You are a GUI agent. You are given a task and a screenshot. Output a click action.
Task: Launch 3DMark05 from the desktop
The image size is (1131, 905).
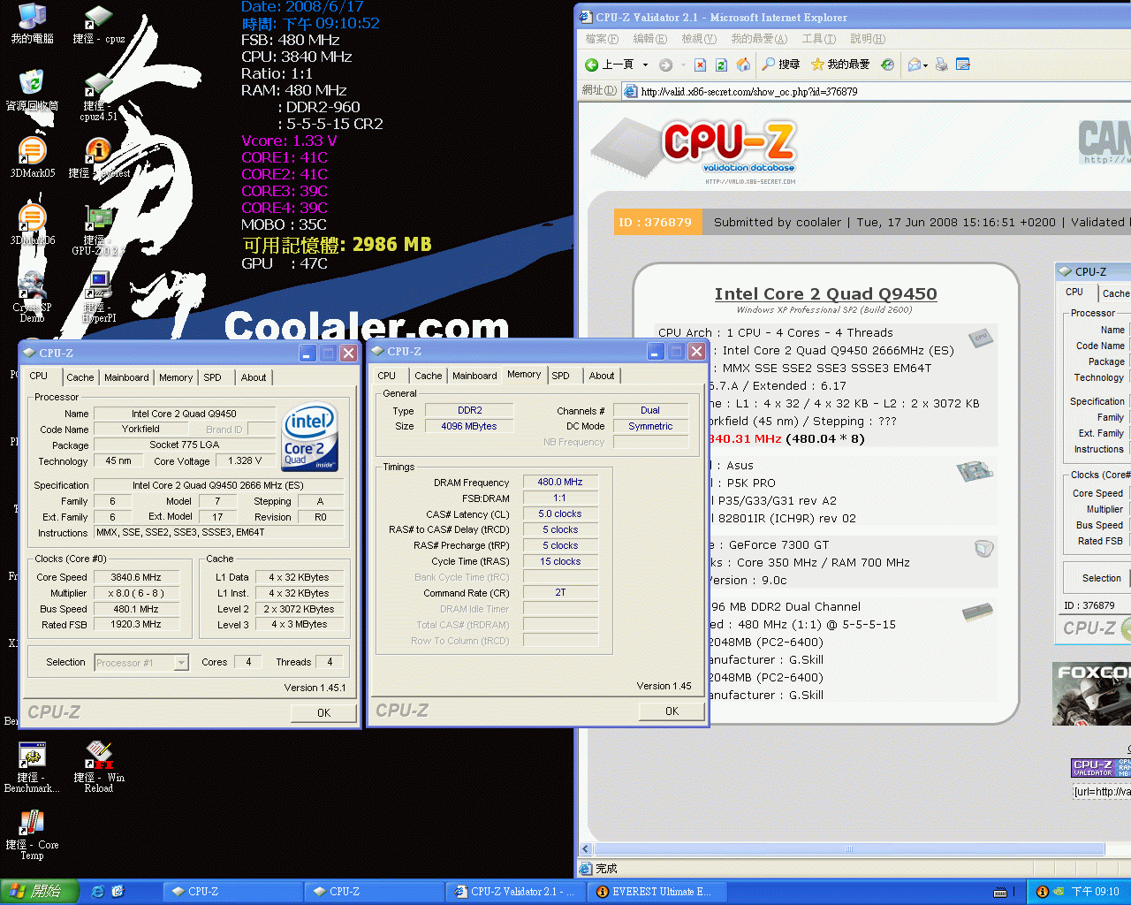pos(32,157)
